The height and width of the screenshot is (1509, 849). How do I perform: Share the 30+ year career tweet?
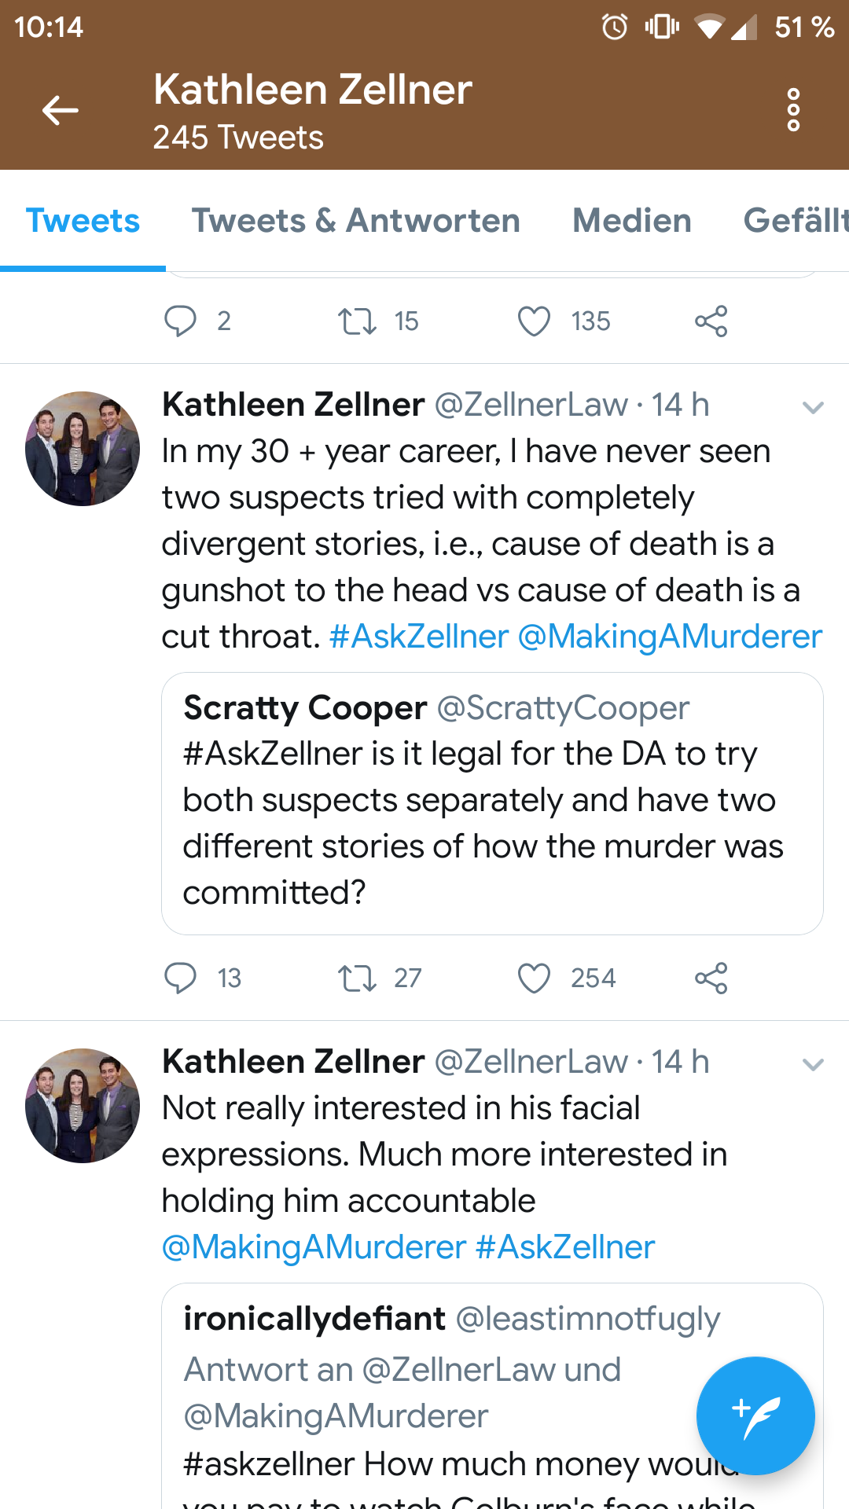(711, 978)
